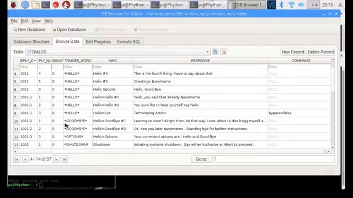Screen dimensions: 353x198
Task: Sort by REPLY_ID column header
Action: pos(28,61)
